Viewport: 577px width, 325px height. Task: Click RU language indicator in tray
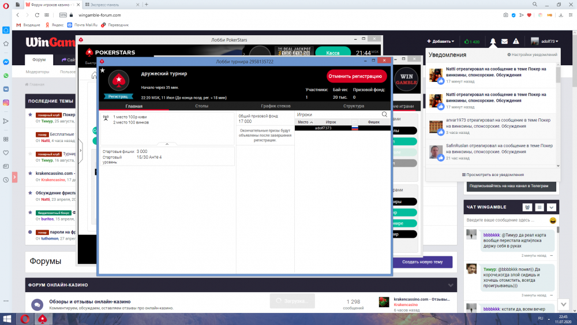pos(541,319)
